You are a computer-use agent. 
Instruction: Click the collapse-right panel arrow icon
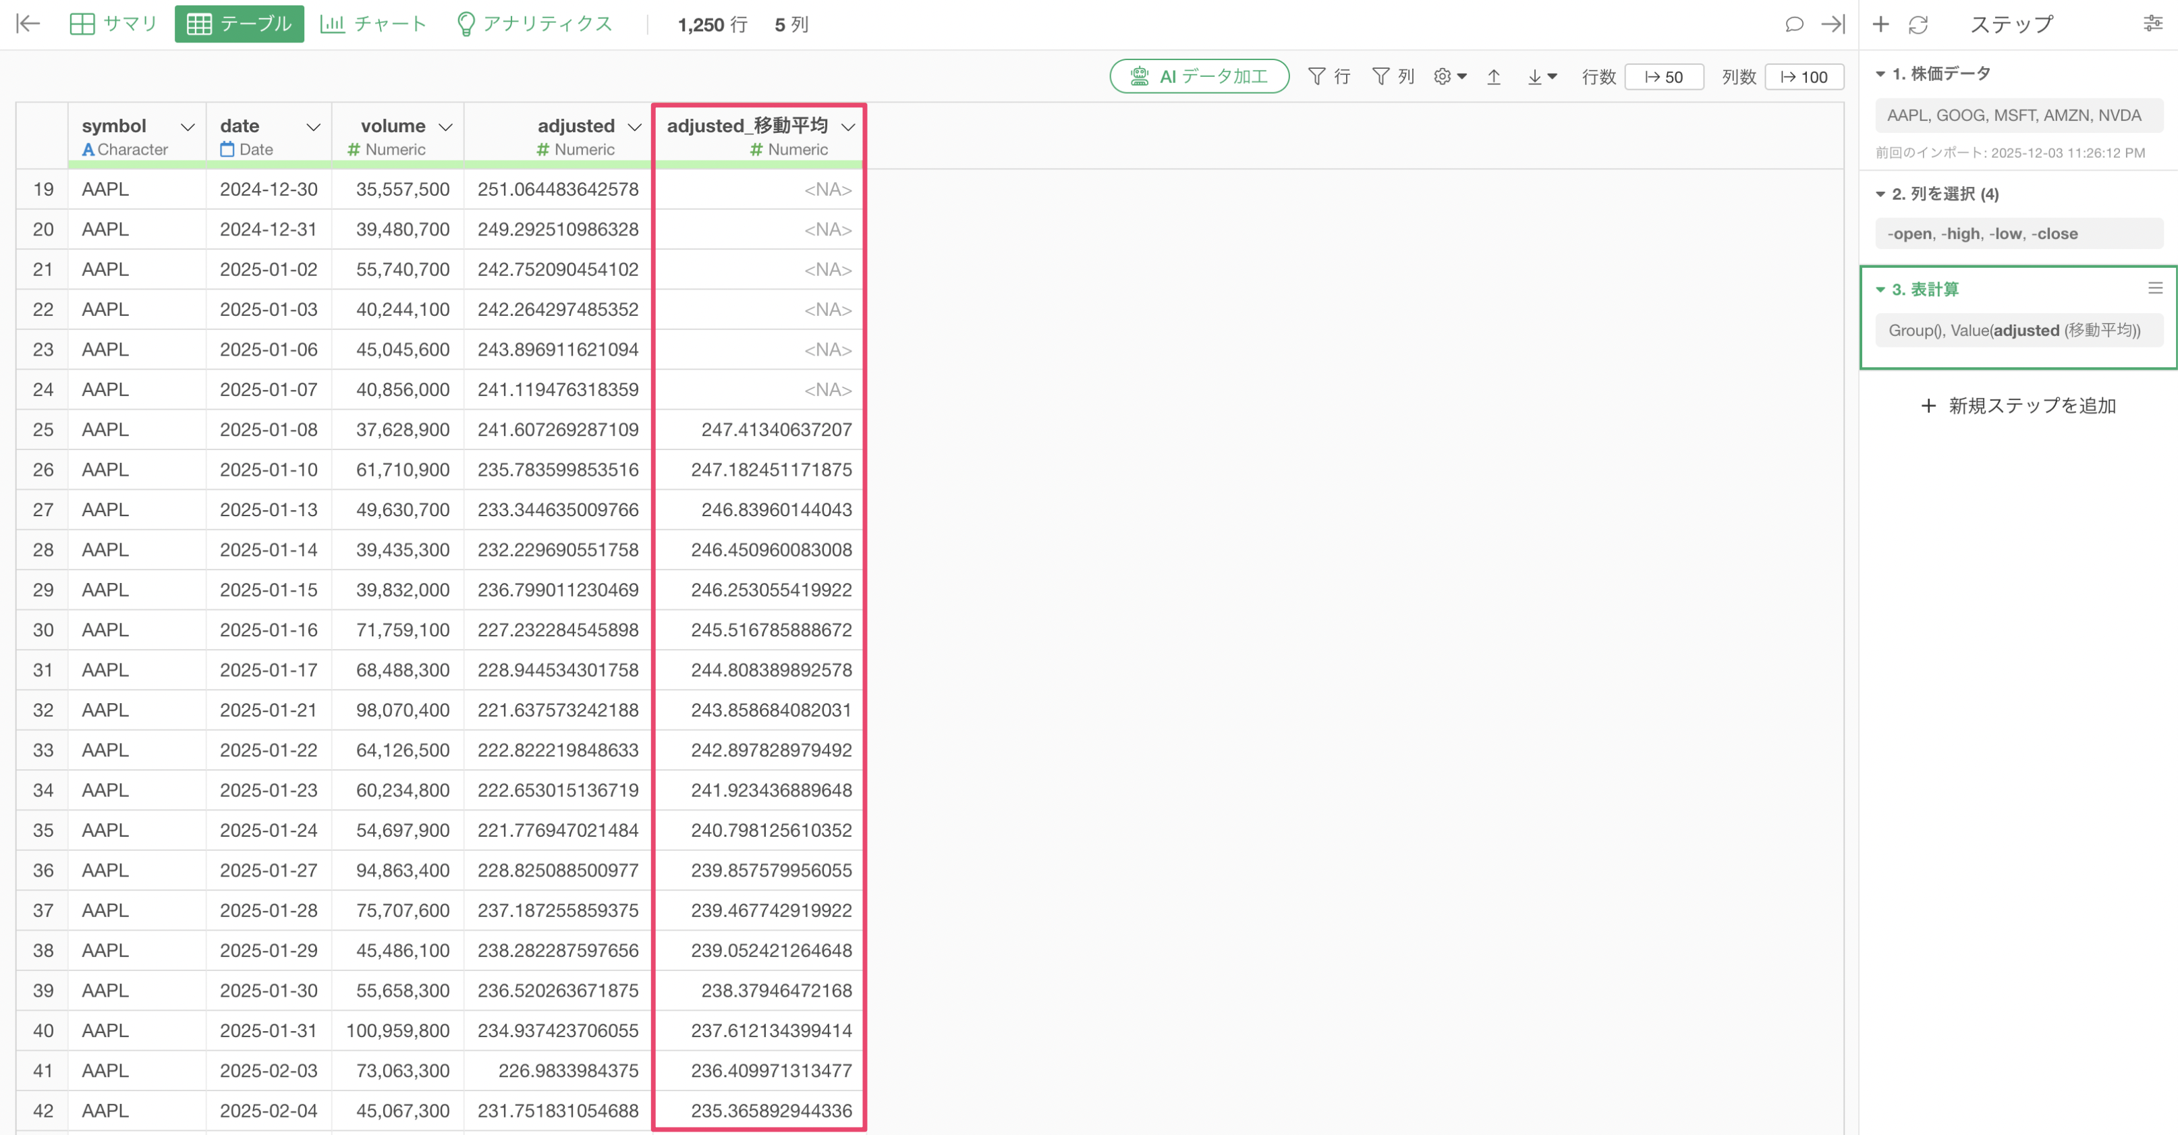[1832, 24]
